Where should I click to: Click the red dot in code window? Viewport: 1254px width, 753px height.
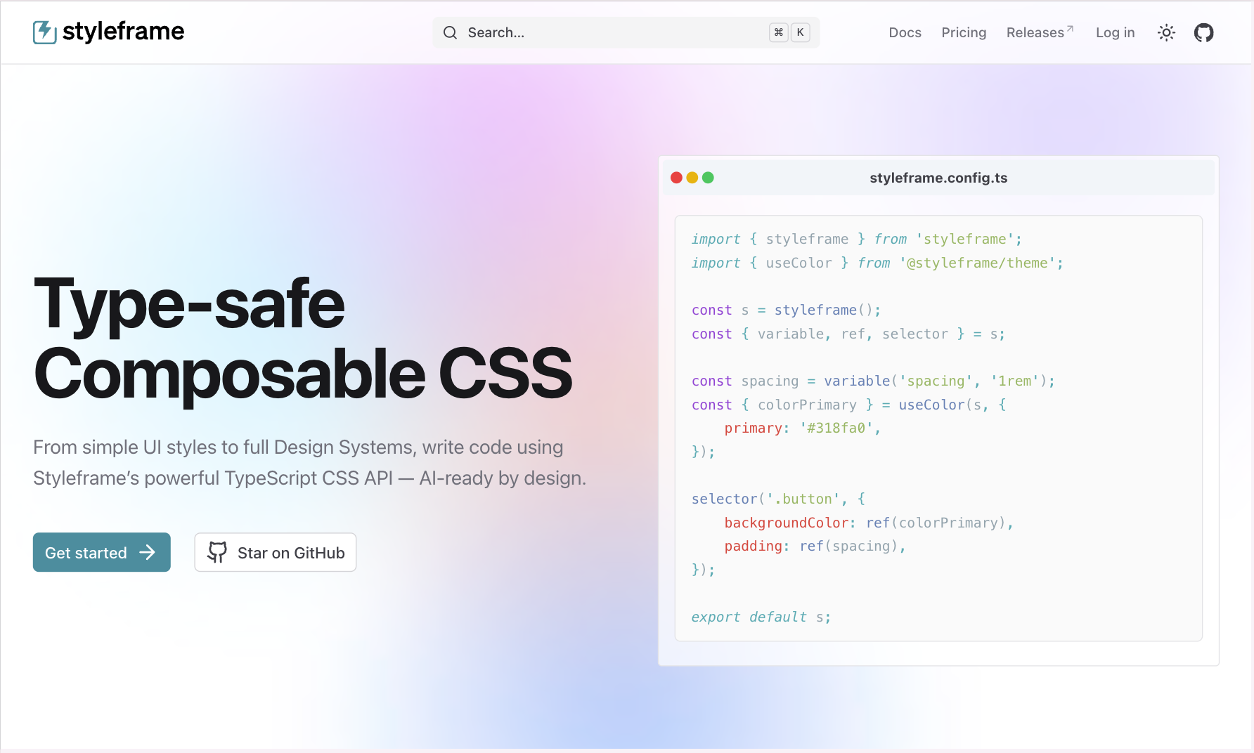[676, 178]
